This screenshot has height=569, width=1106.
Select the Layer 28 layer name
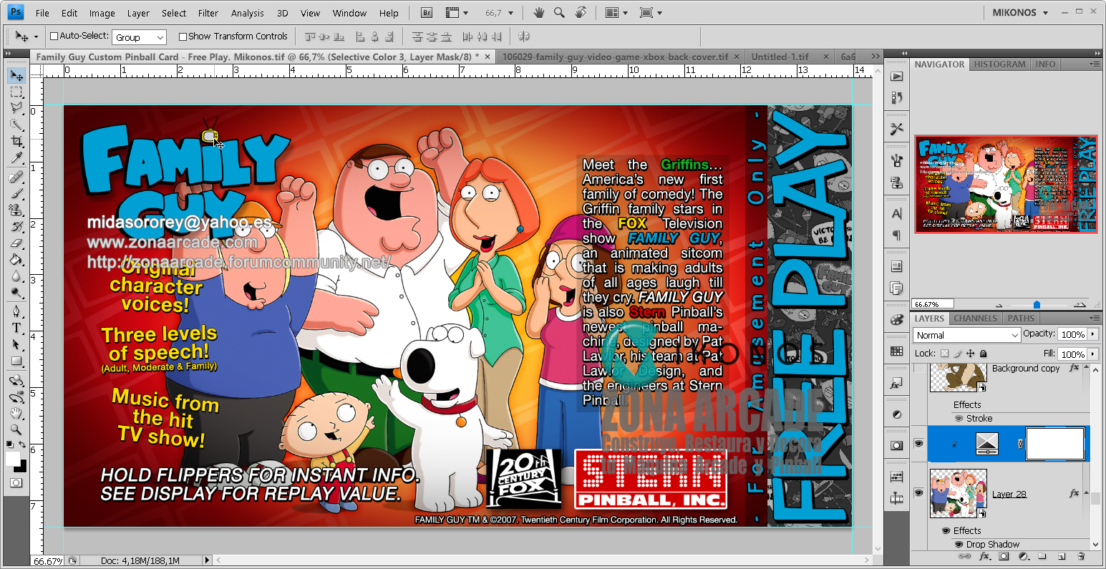tap(1009, 494)
